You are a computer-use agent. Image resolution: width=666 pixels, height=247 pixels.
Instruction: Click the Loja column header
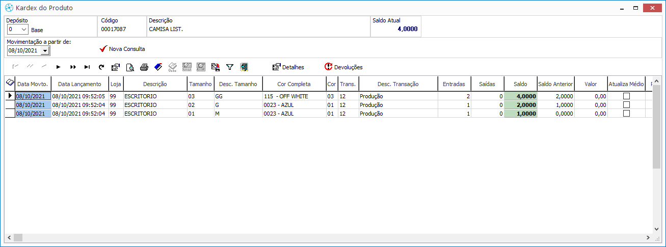(x=116, y=84)
